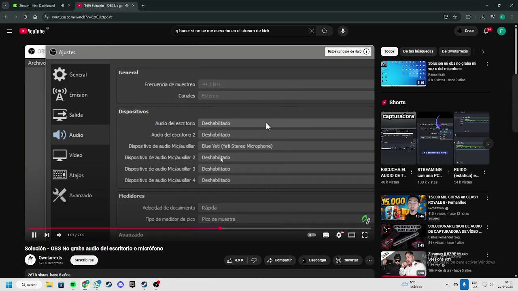Run search with magnifier icon

[325, 31]
